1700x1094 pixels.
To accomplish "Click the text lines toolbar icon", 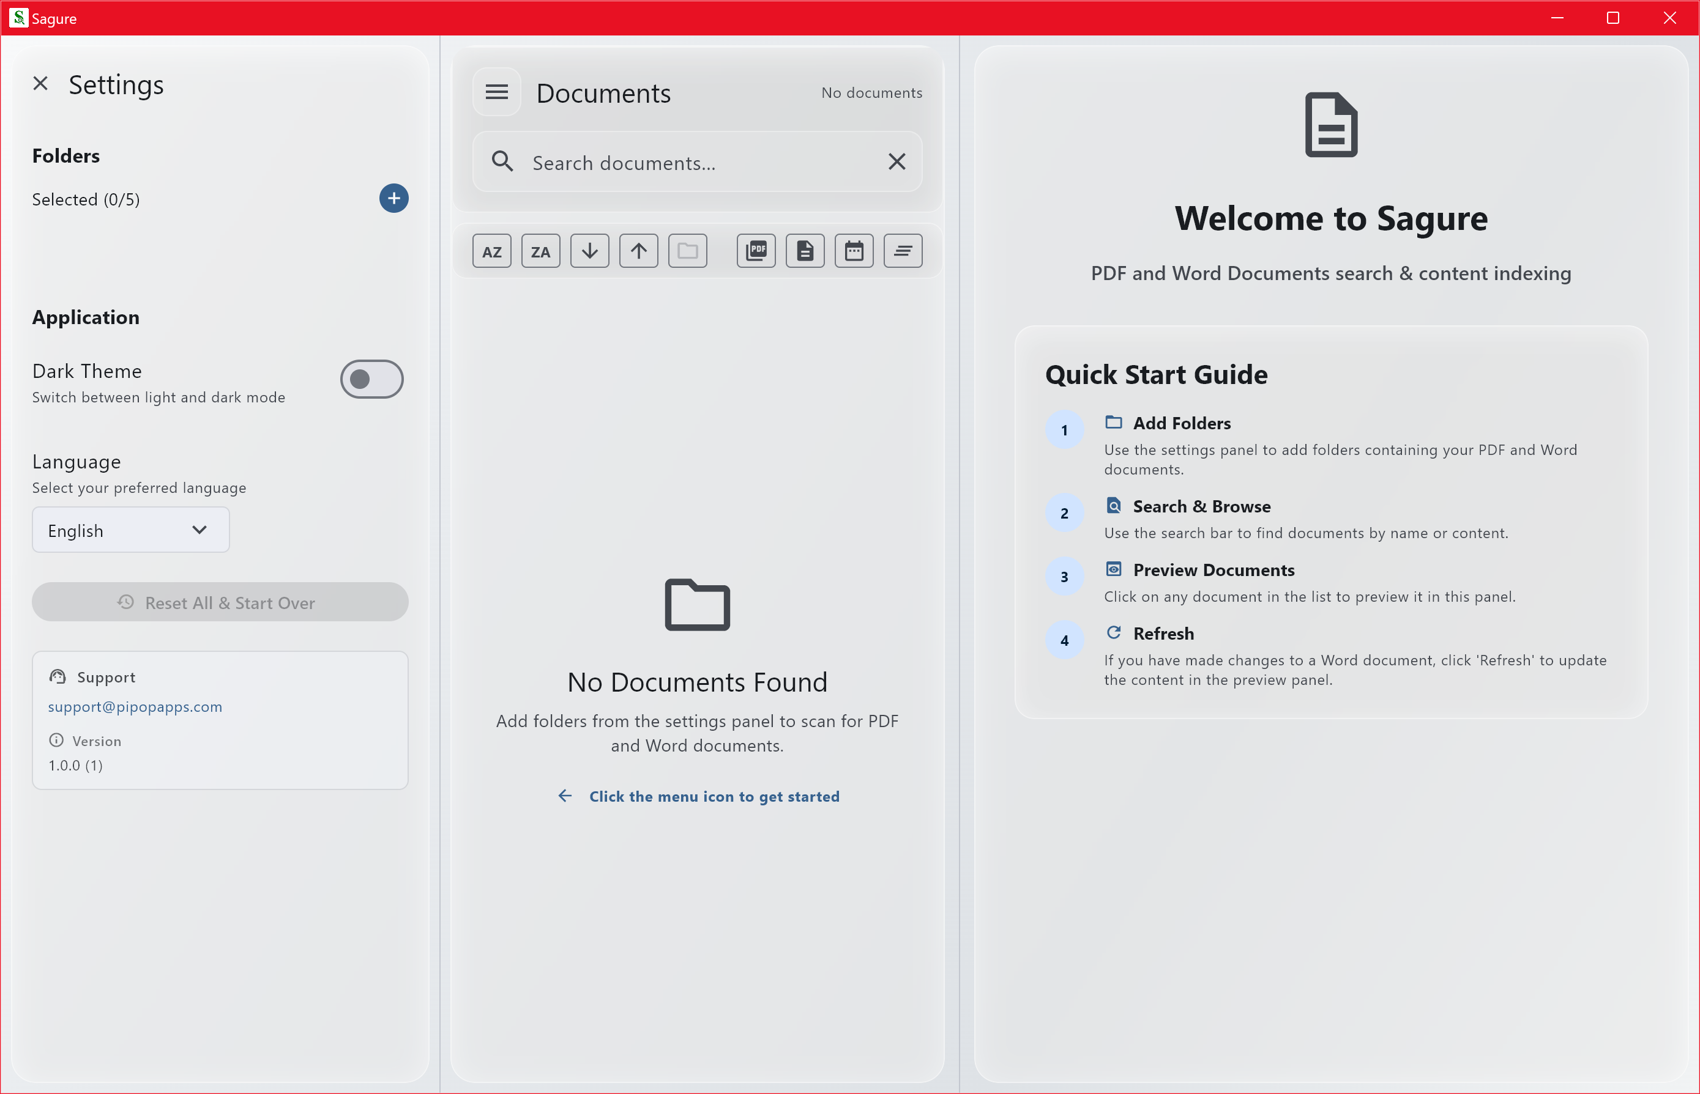I will pos(903,251).
